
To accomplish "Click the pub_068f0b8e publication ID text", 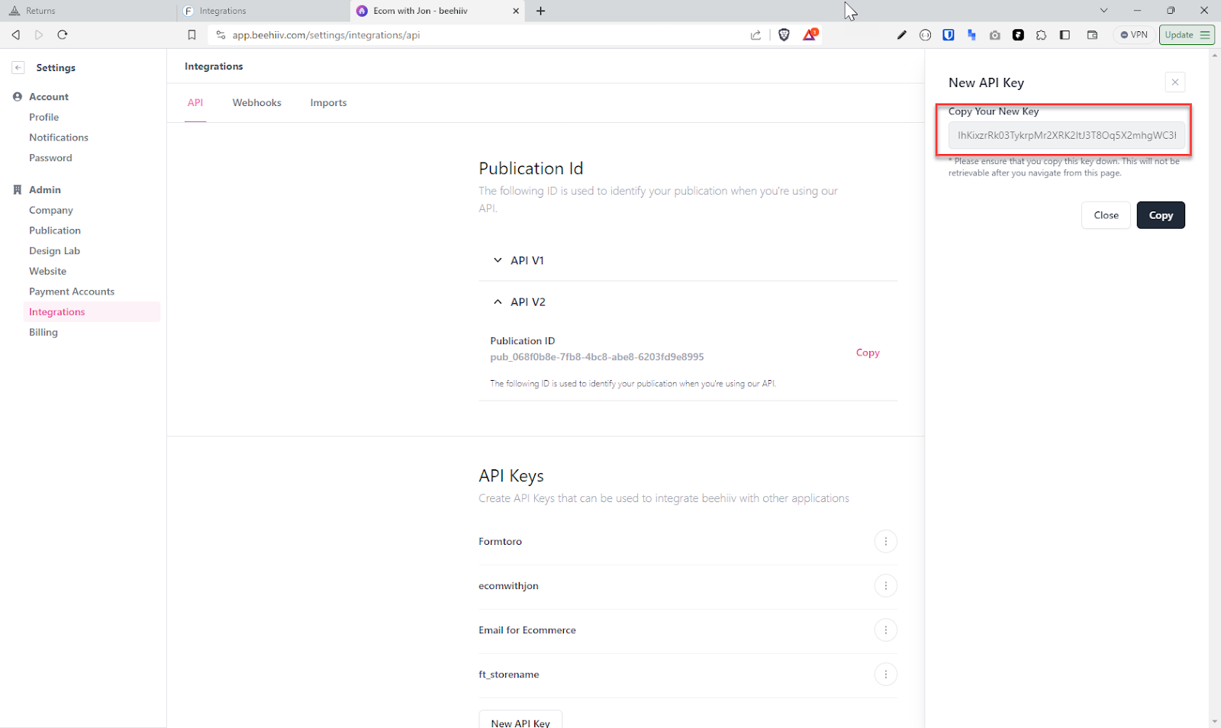I will 597,357.
